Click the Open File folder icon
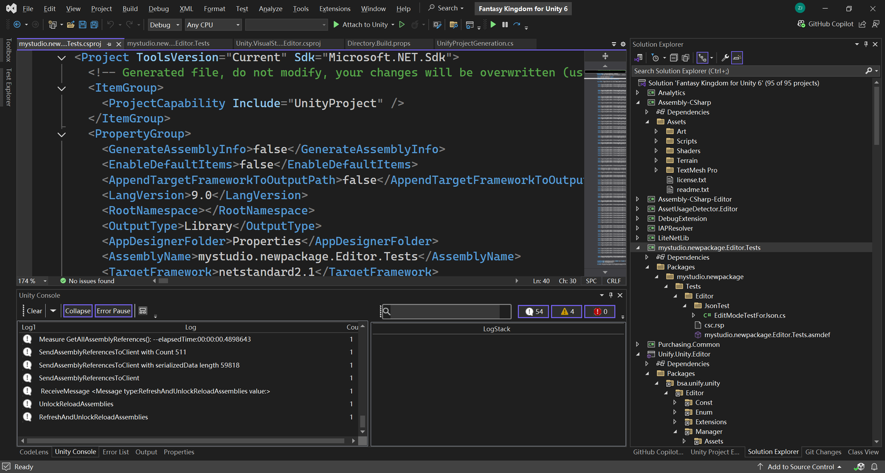Screen dimensions: 885x473 71,25
